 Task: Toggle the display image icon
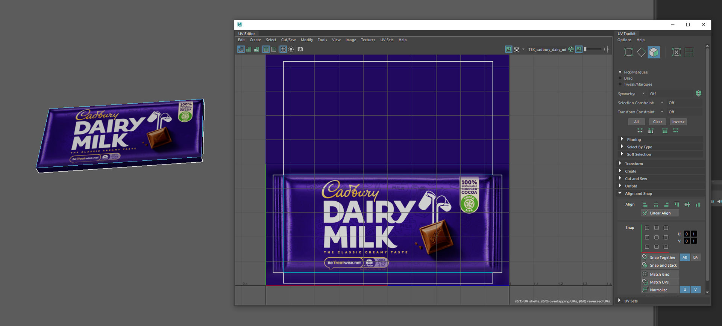(508, 49)
